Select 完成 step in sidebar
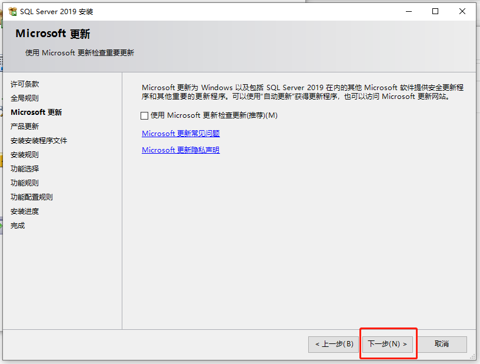Image resolution: width=480 pixels, height=364 pixels. click(18, 226)
